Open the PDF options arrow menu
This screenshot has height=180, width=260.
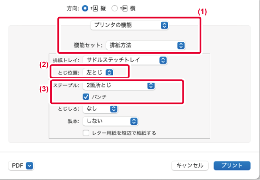29,166
